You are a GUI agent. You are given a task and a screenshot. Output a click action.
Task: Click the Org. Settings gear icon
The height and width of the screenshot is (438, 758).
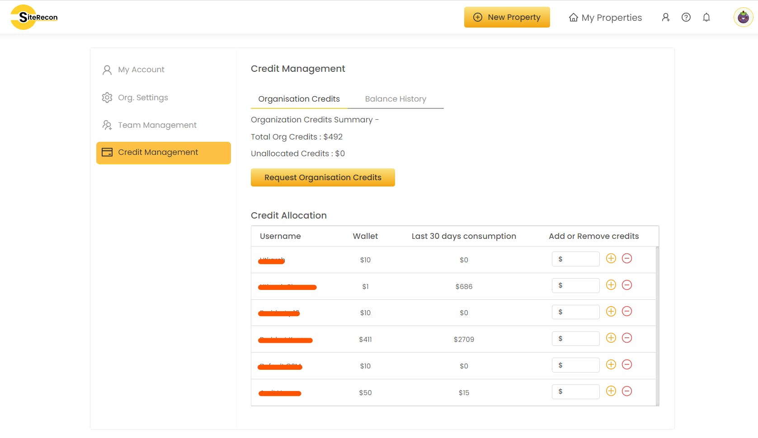coord(107,98)
